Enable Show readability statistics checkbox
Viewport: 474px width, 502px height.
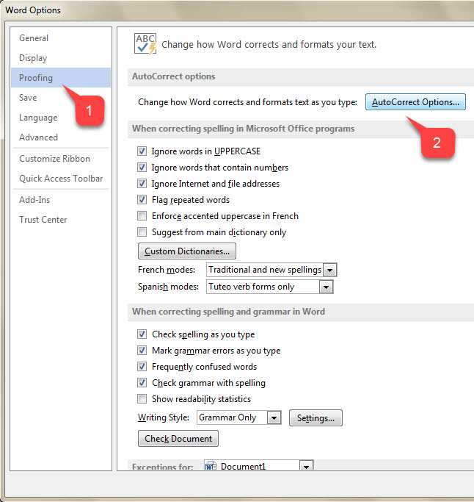(142, 399)
